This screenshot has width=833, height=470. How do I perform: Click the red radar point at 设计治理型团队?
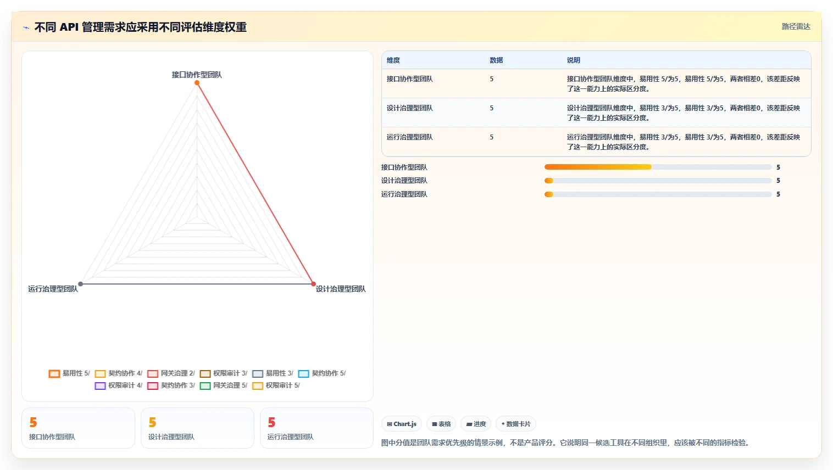314,284
